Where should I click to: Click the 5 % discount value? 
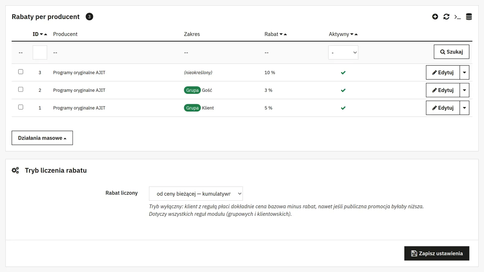(268, 108)
